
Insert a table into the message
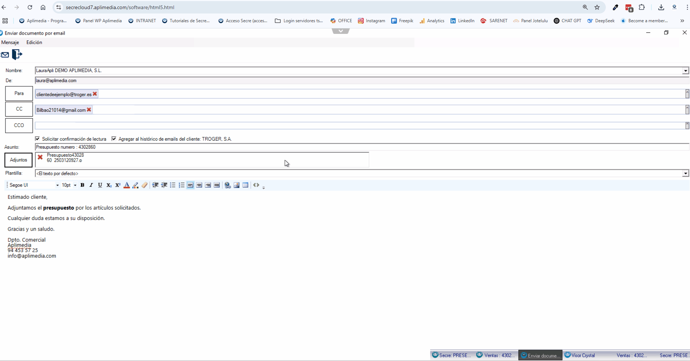pos(245,185)
